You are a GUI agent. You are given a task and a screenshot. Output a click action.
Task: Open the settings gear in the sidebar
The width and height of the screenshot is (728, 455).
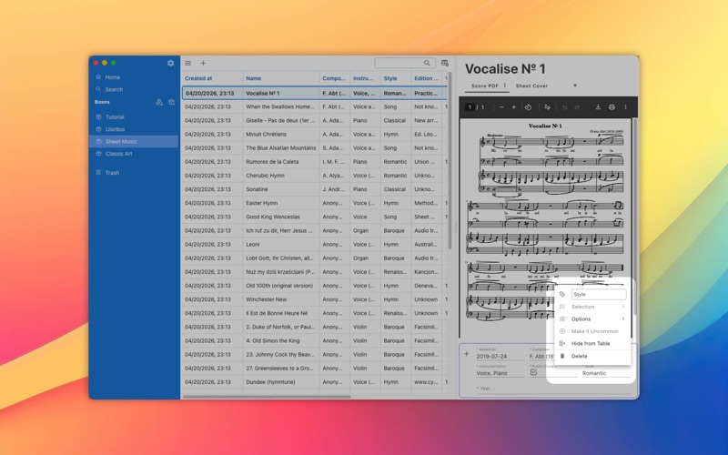point(170,63)
